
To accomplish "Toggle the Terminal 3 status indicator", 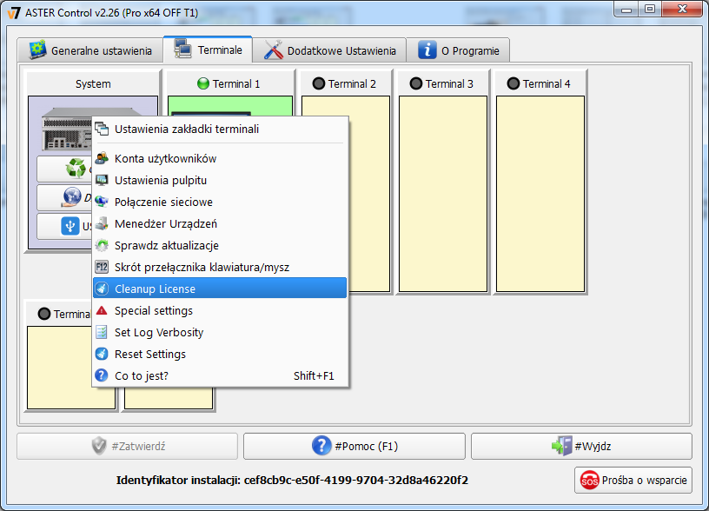I will pos(416,83).
